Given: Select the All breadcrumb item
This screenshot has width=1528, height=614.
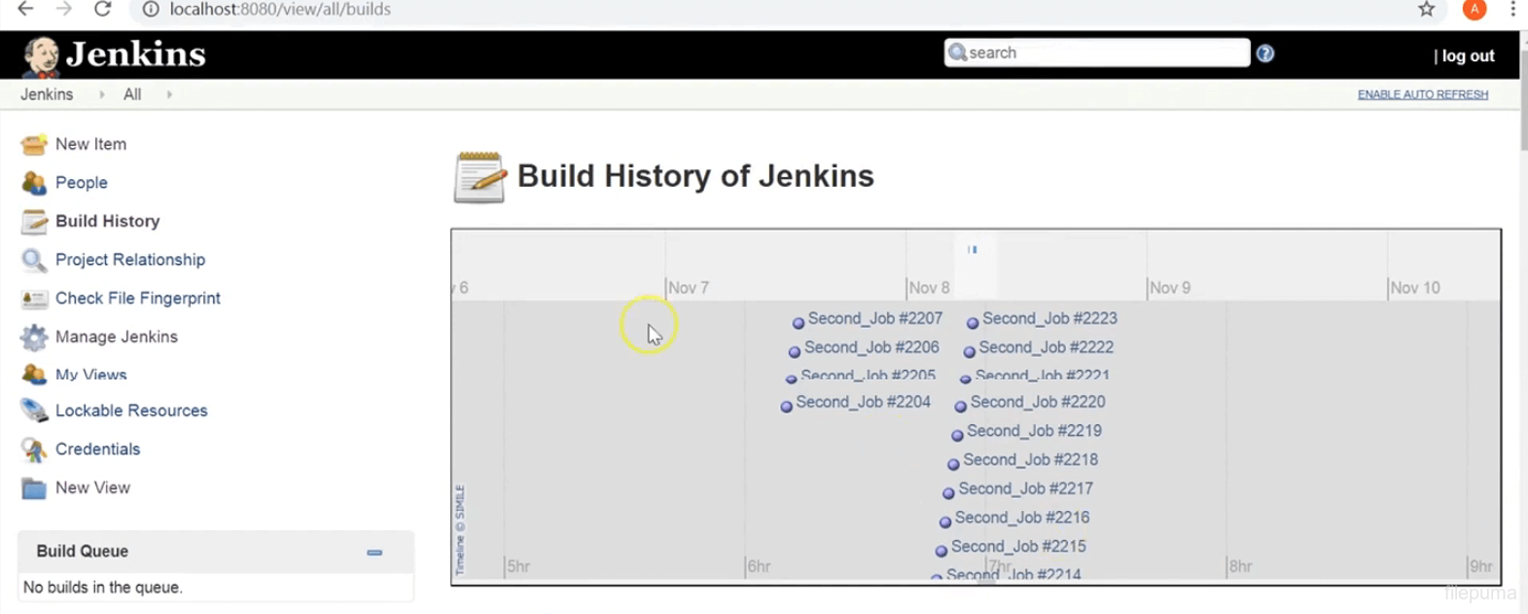Looking at the screenshot, I should coord(132,94).
